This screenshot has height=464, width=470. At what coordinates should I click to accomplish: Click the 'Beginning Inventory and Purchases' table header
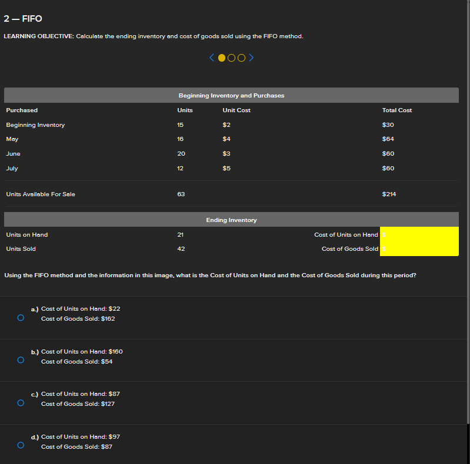[x=231, y=95]
